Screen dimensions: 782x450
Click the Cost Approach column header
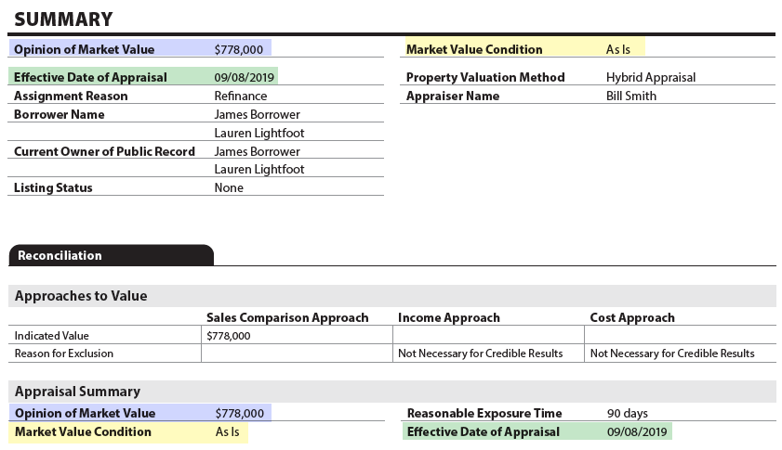pos(632,317)
